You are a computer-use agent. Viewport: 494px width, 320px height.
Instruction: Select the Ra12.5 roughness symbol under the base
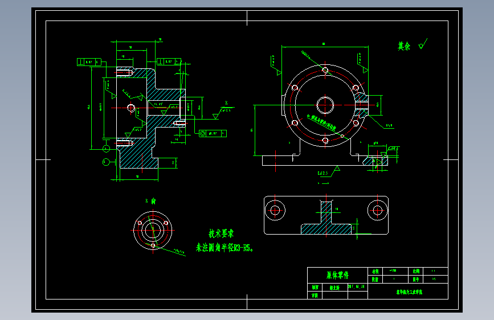pyautogui.click(x=329, y=171)
